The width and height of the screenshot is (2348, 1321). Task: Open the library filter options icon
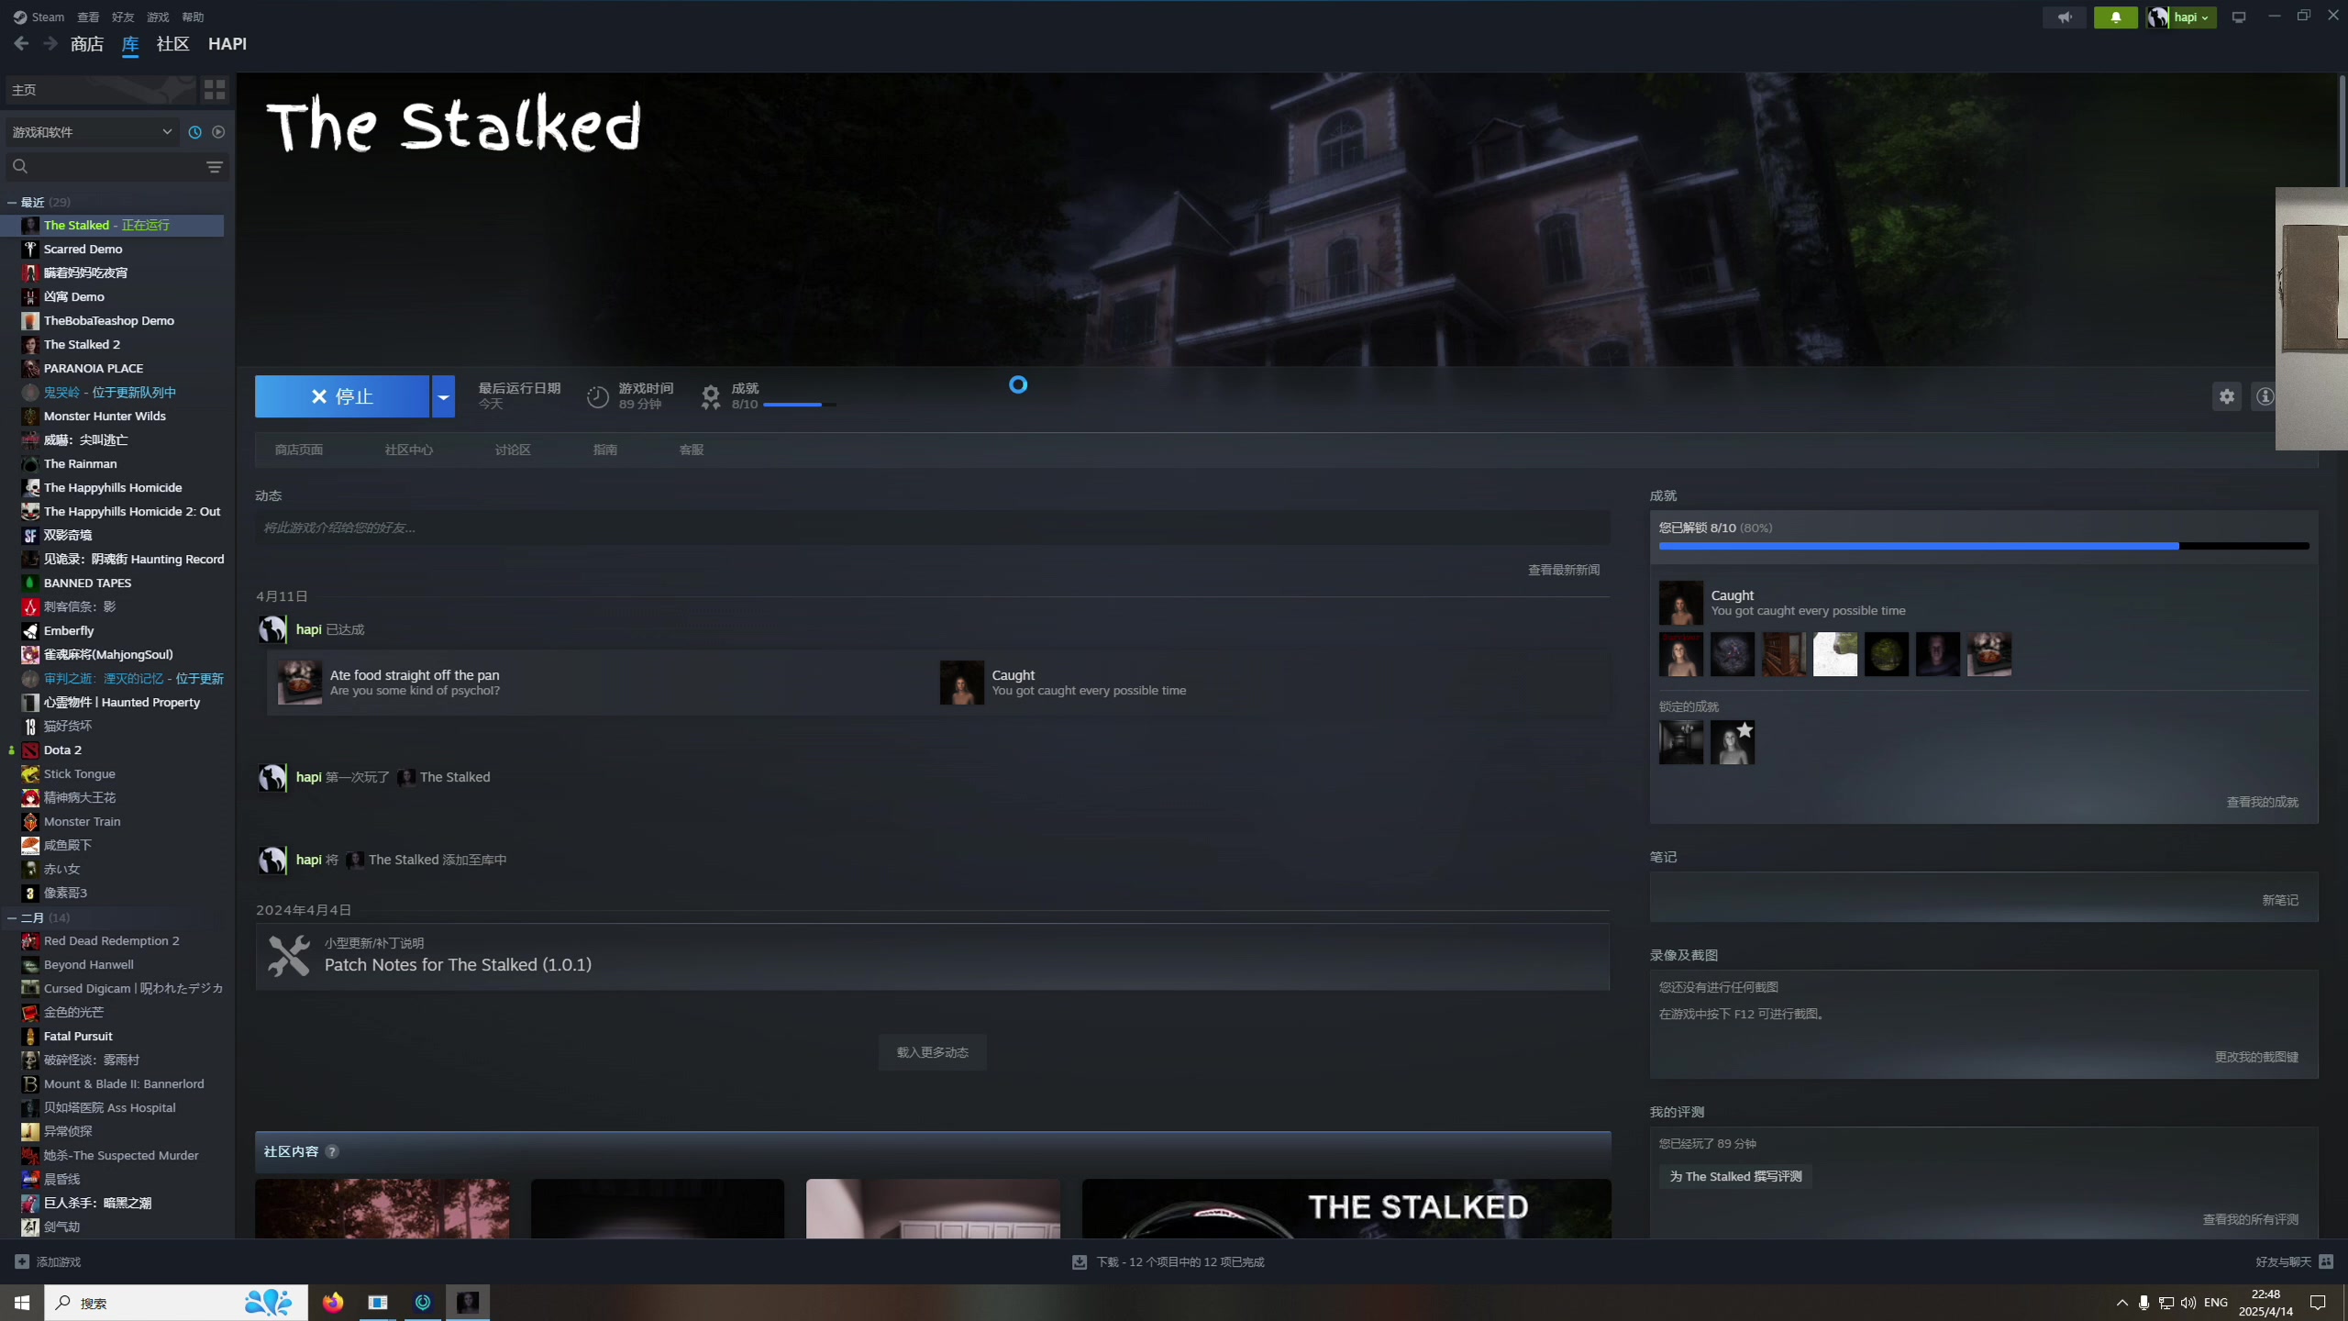tap(215, 167)
